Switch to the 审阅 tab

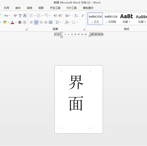[29, 8]
